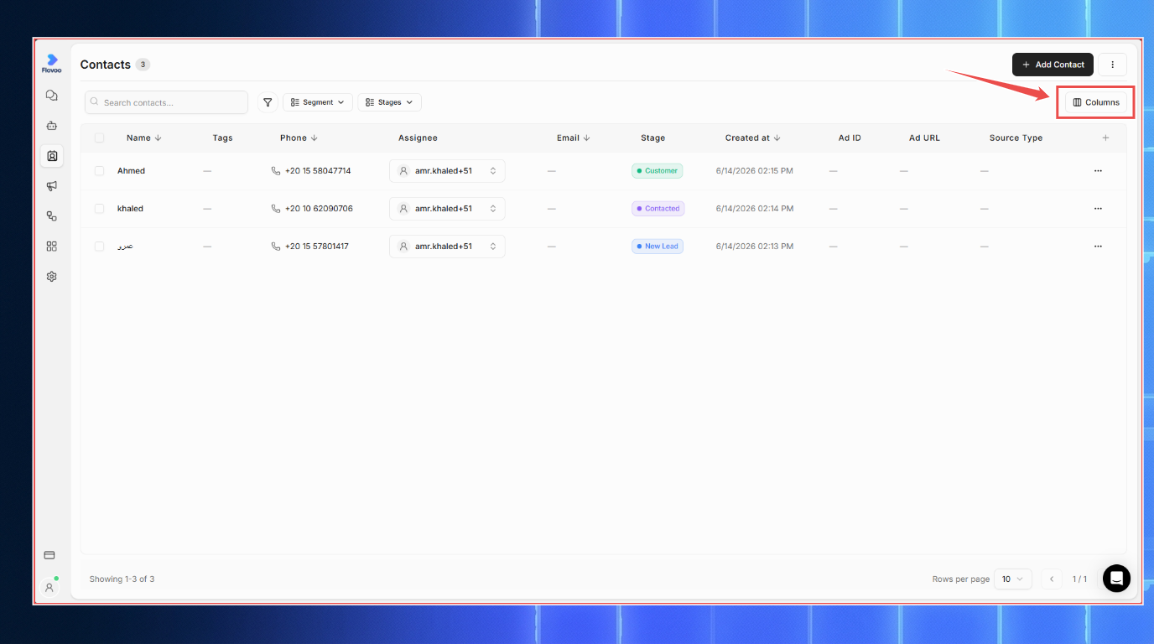
Task: Open the chat support bubble widget
Action: click(x=1116, y=579)
